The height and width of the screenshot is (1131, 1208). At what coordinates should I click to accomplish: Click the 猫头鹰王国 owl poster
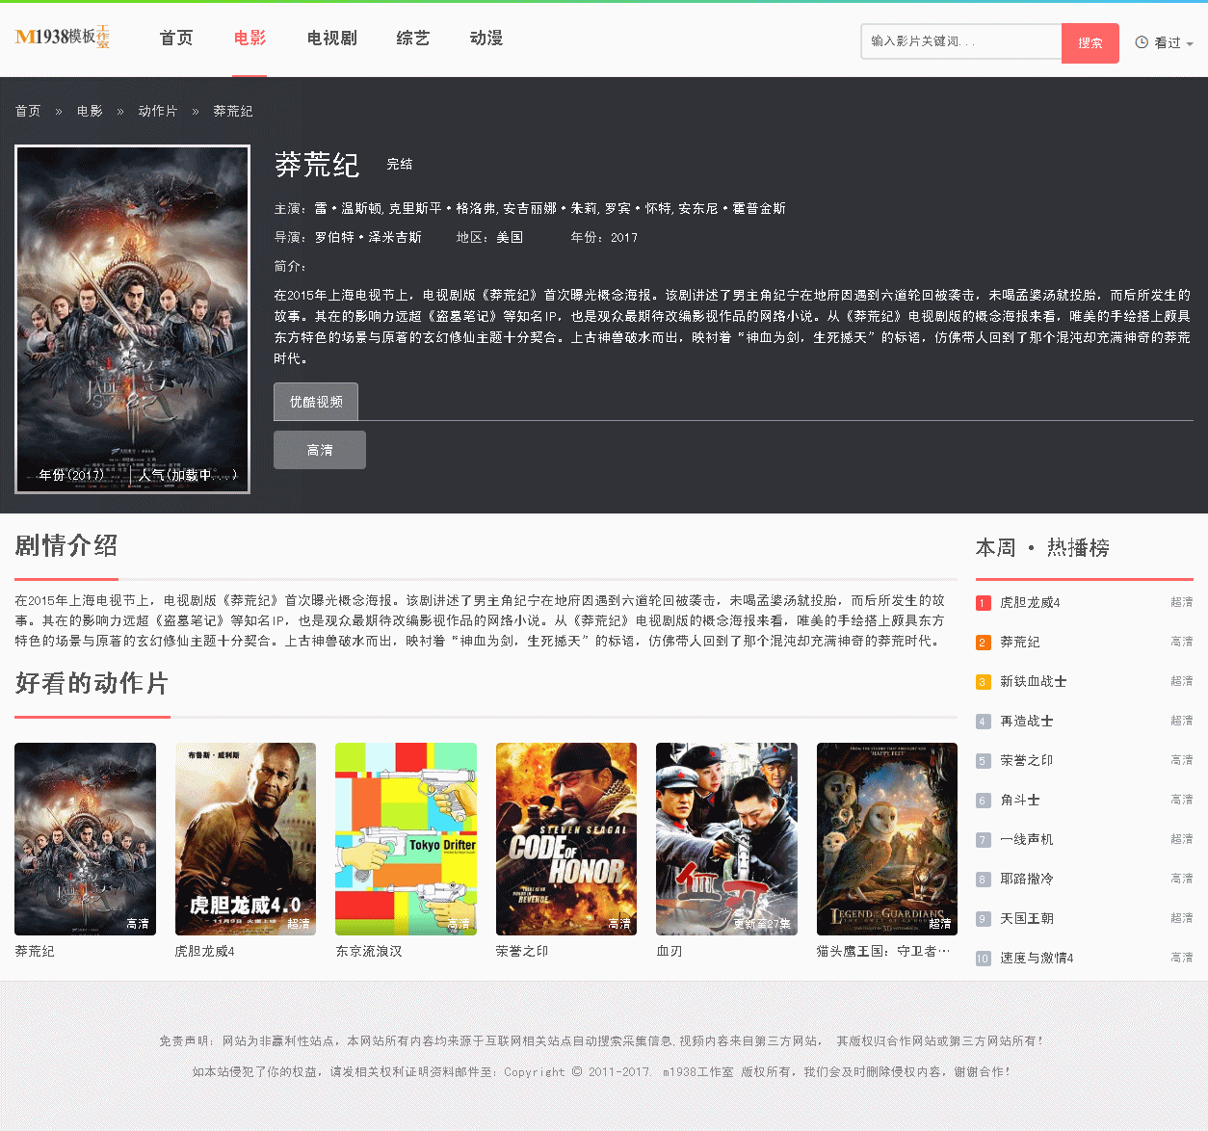[x=886, y=838]
